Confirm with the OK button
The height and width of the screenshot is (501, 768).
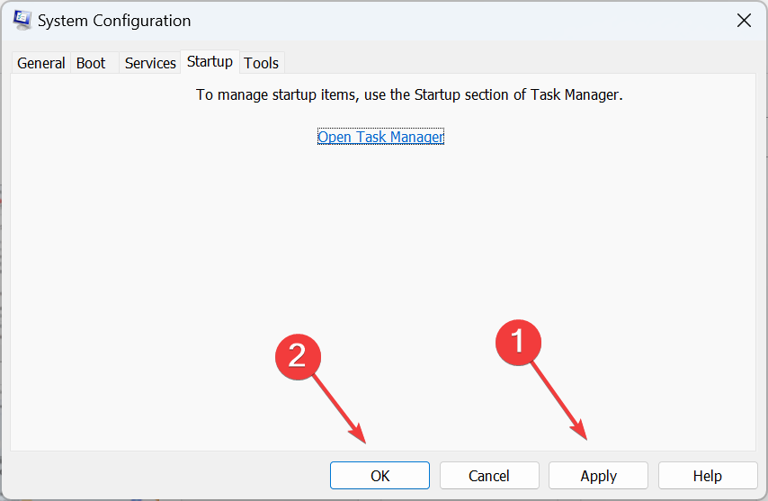coord(380,476)
